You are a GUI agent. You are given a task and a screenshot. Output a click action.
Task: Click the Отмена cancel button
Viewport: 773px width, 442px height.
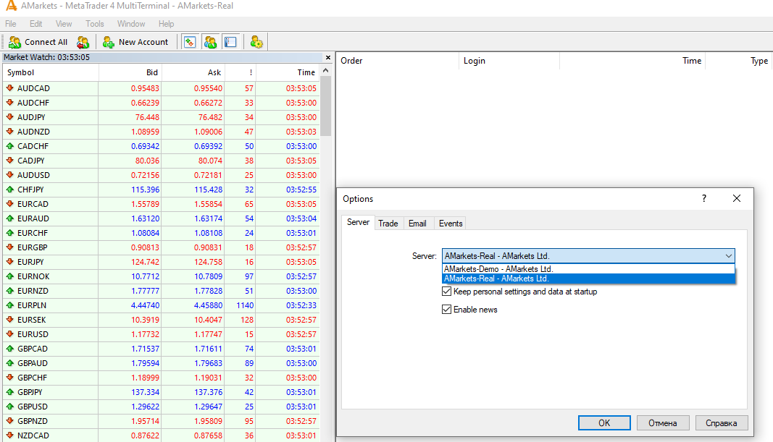click(x=662, y=423)
